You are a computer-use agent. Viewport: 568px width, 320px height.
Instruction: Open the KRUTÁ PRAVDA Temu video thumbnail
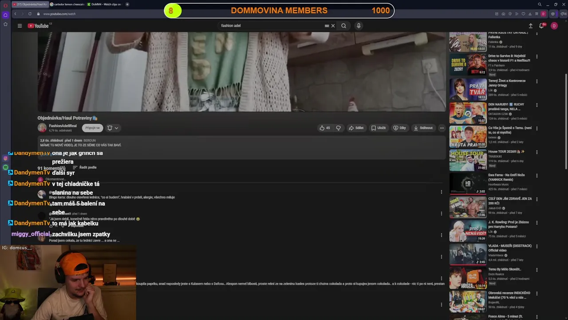(x=468, y=136)
